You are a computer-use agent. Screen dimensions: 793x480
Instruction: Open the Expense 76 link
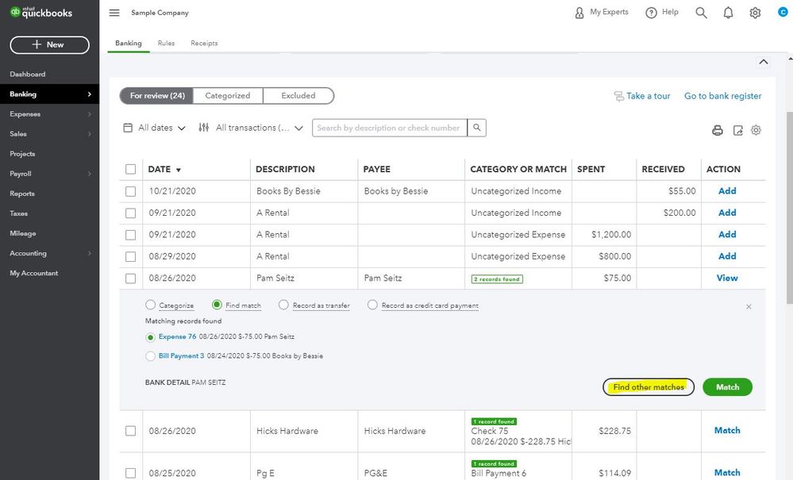[177, 336]
